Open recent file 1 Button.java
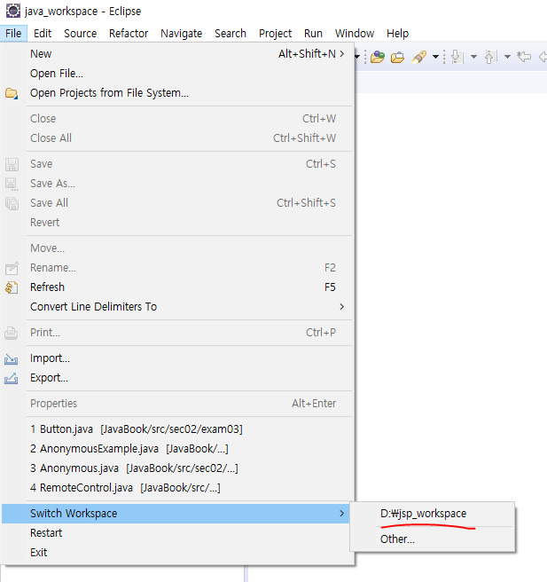547x582 pixels. click(x=177, y=429)
